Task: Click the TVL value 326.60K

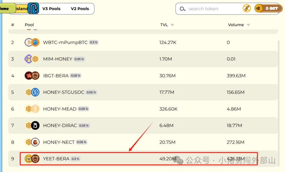Action: [168, 109]
